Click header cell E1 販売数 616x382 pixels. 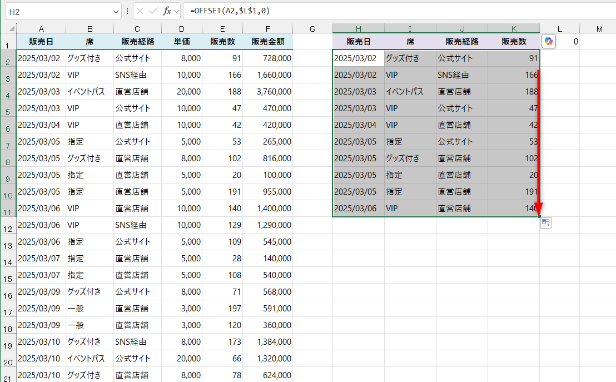pos(222,42)
